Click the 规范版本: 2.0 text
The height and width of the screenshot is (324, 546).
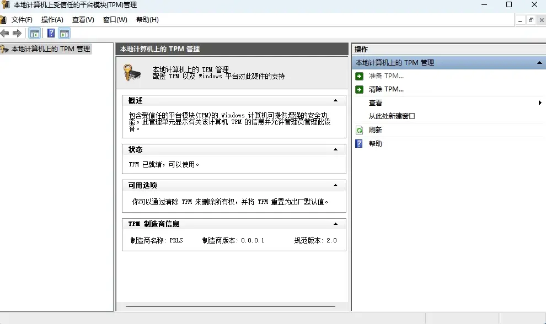[315, 240]
